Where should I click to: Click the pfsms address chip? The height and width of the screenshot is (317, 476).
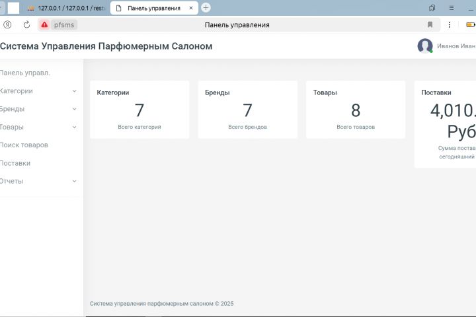click(64, 25)
